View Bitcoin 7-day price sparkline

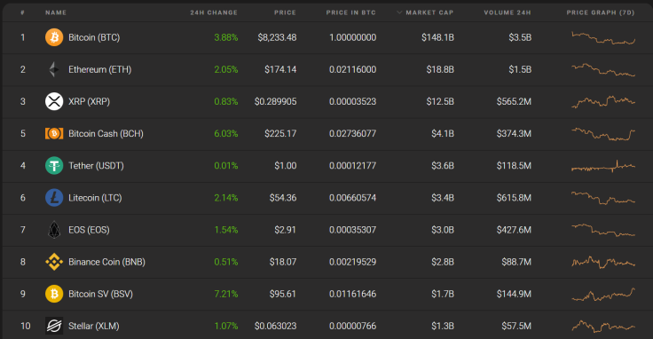603,38
